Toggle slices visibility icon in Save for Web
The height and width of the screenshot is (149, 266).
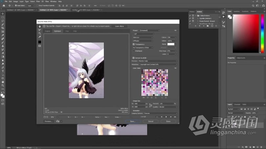click(x=39, y=46)
